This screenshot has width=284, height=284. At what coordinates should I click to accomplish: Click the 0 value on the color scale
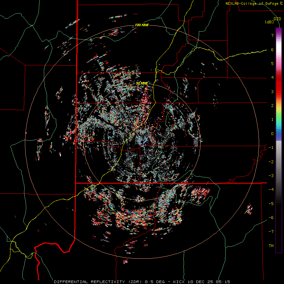point(272,134)
